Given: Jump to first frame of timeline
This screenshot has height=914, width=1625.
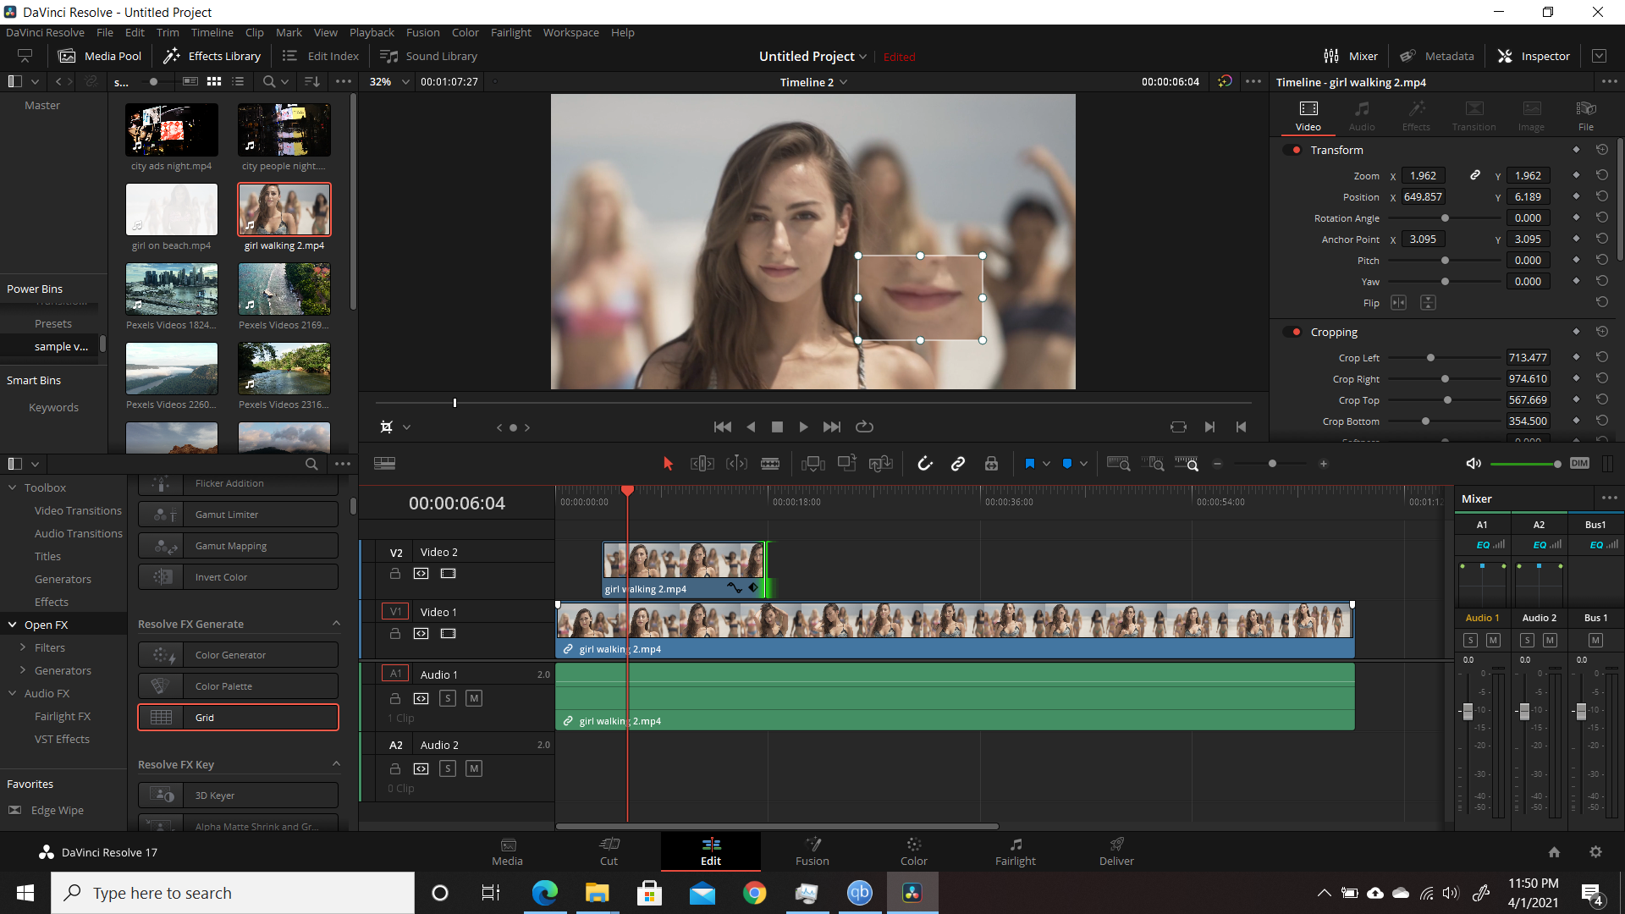Looking at the screenshot, I should [723, 427].
